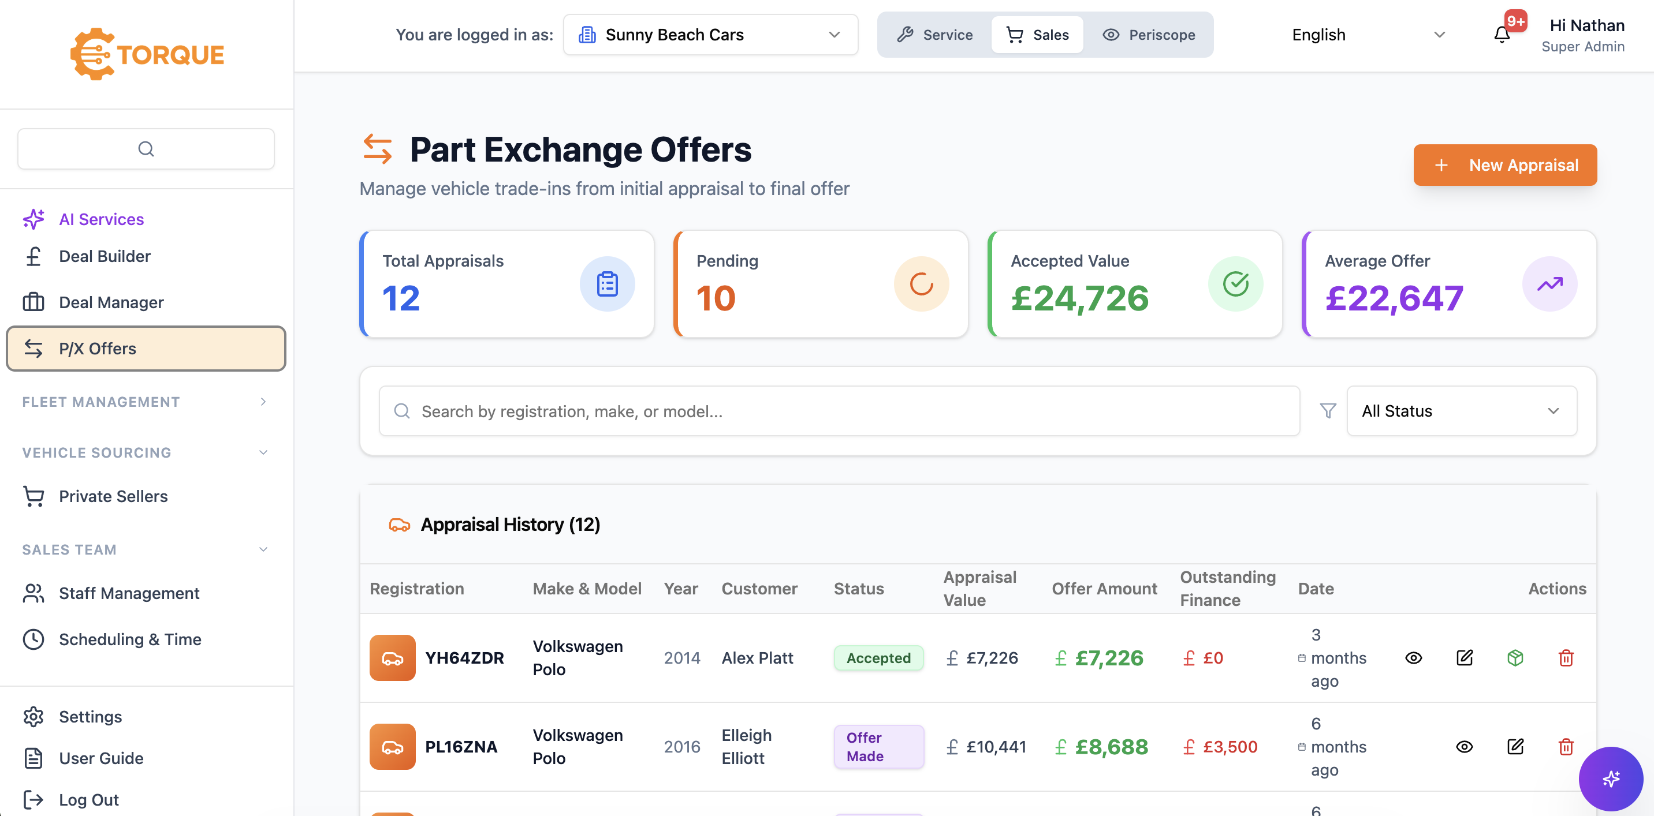Click the Pending spinner icon
The height and width of the screenshot is (816, 1654).
pyautogui.click(x=921, y=284)
